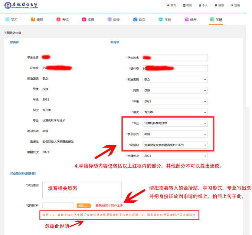The image size is (252, 235).
Task: Click the 学习 icon in navigation bar
Action: click(x=7, y=19)
